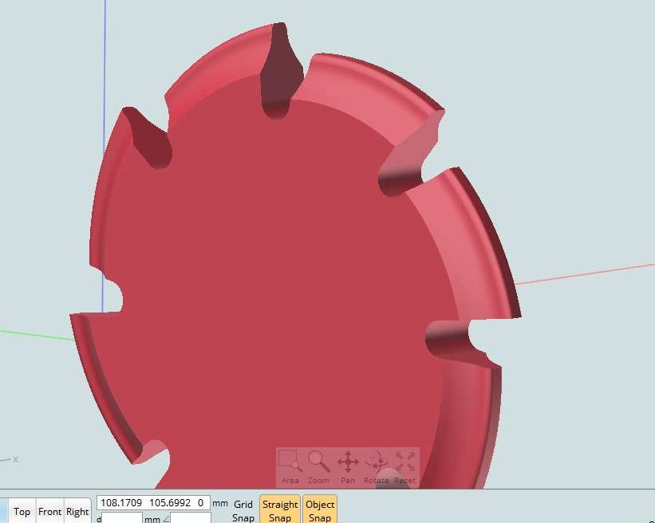Switch to the Right view tab

point(77,511)
